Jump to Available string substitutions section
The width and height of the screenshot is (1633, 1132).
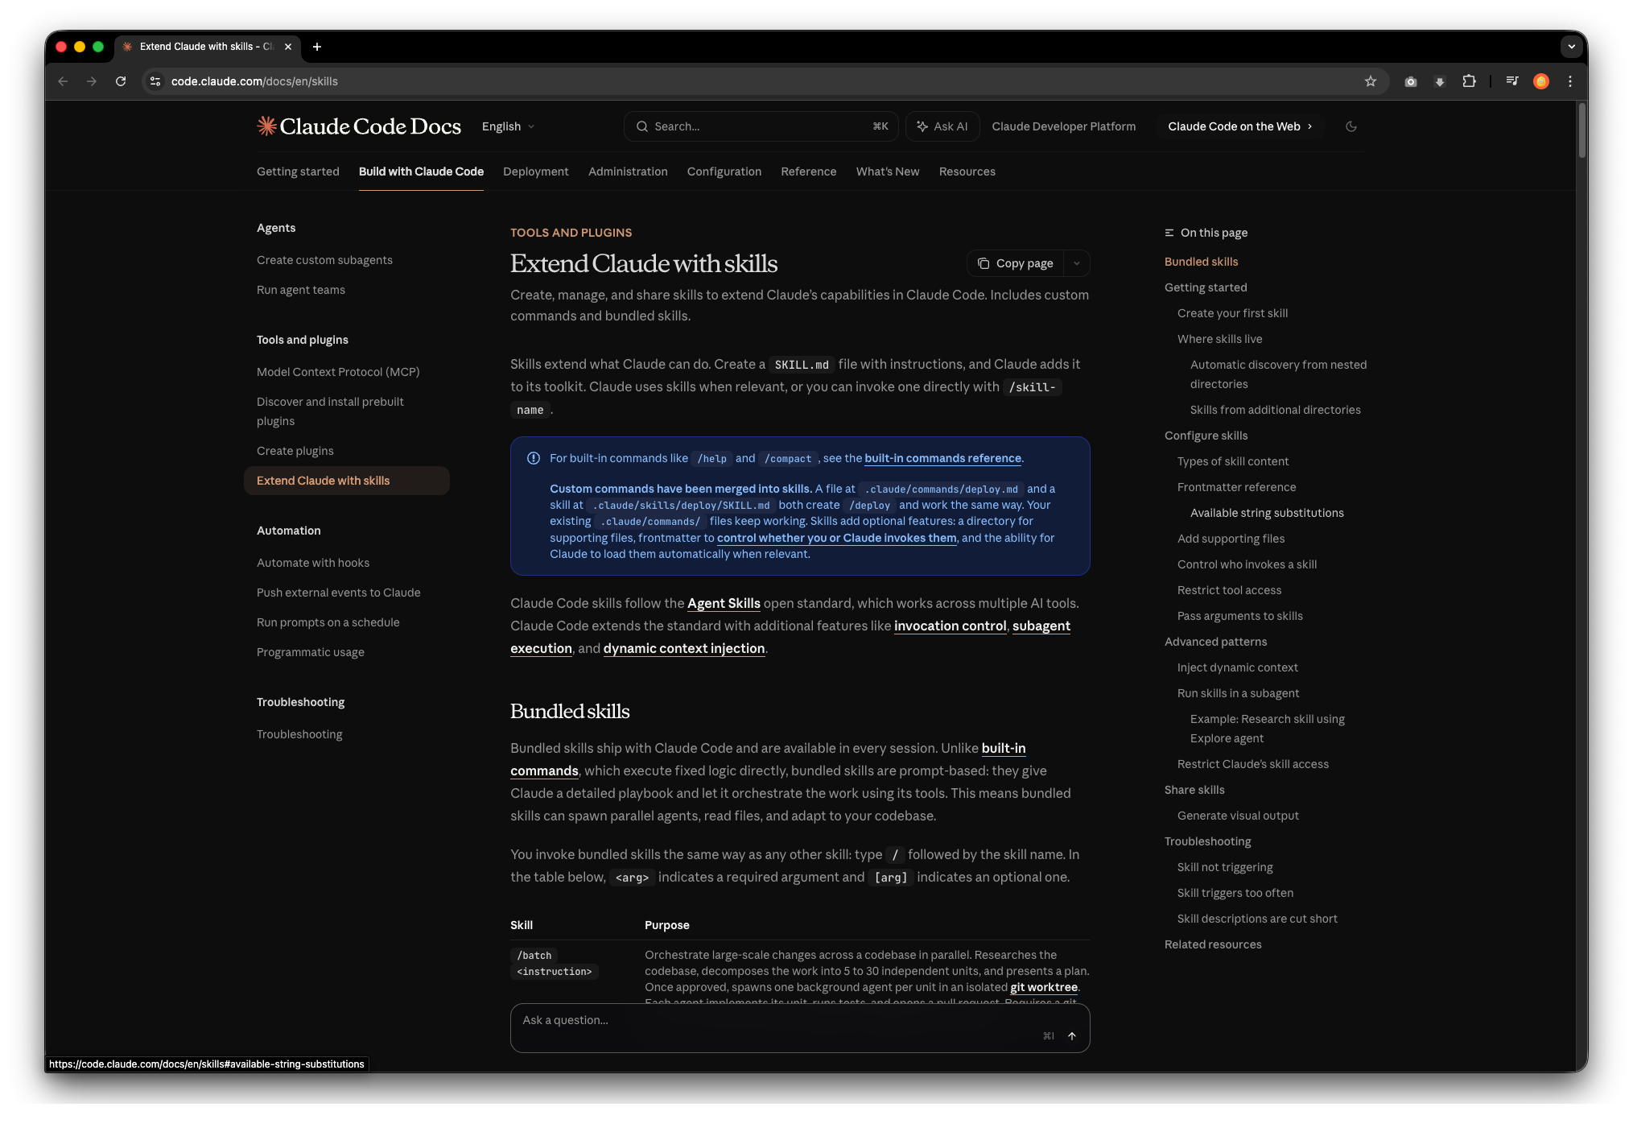pyautogui.click(x=1267, y=513)
